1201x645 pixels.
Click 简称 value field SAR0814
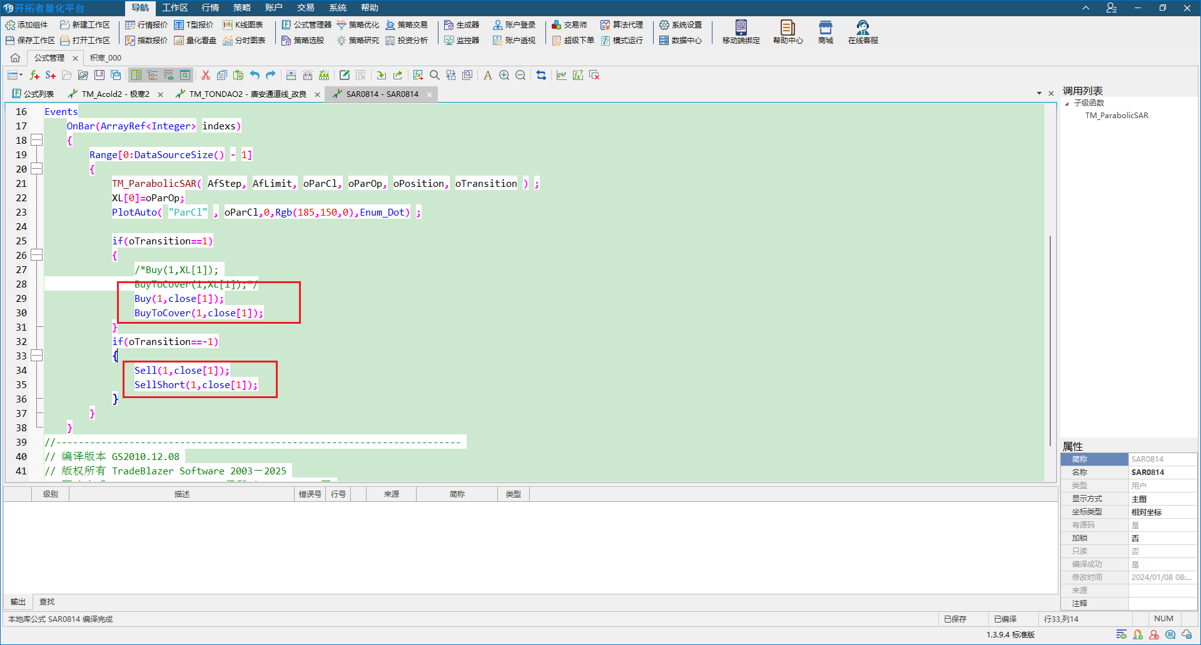(1162, 459)
